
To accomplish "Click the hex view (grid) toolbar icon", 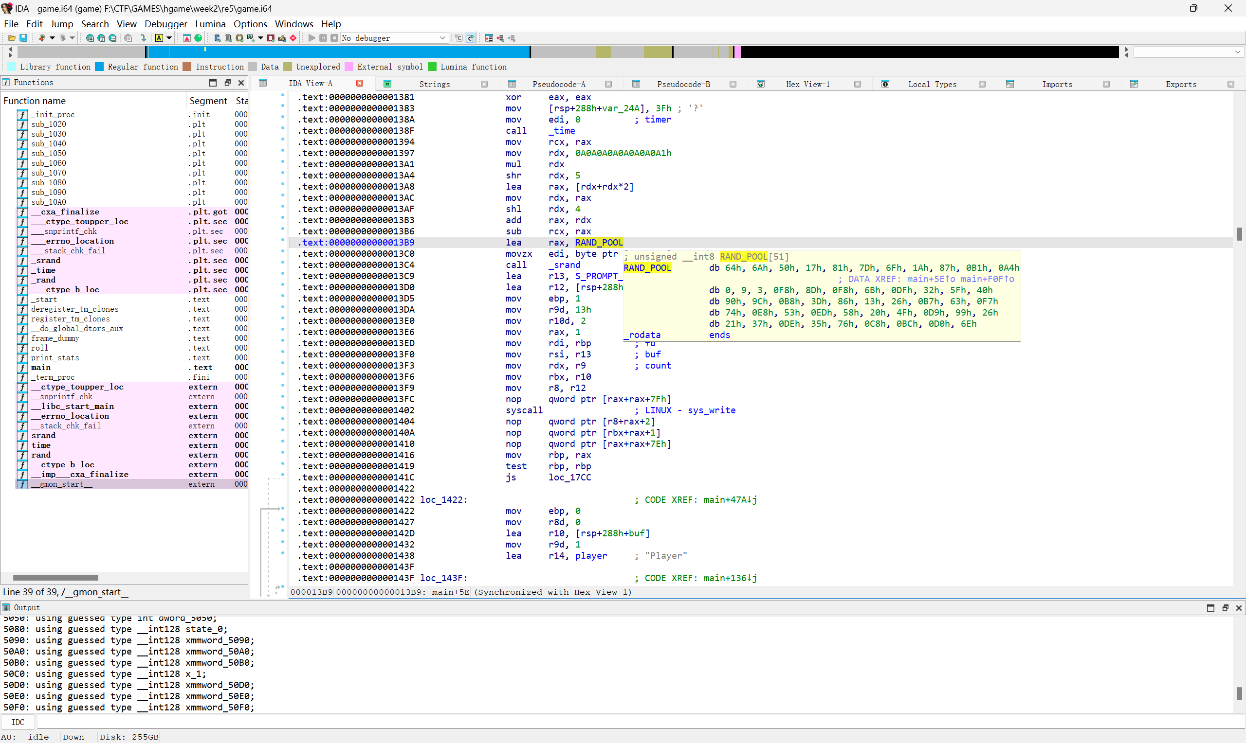I will pyautogui.click(x=90, y=38).
